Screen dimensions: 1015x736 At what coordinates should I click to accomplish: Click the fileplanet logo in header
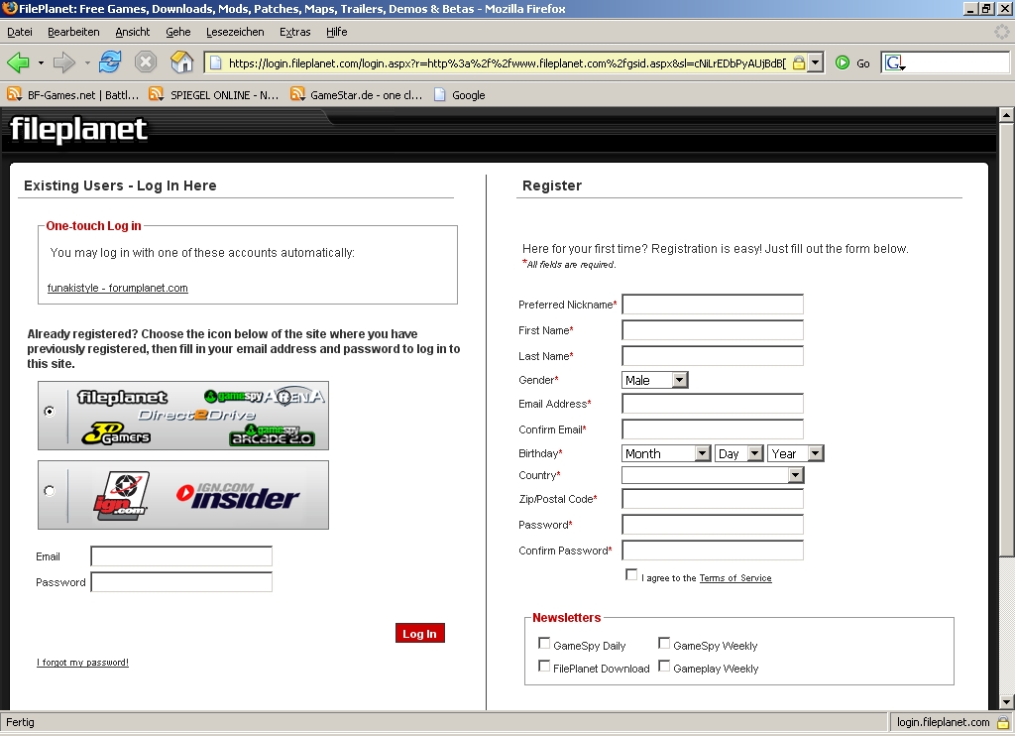click(79, 130)
